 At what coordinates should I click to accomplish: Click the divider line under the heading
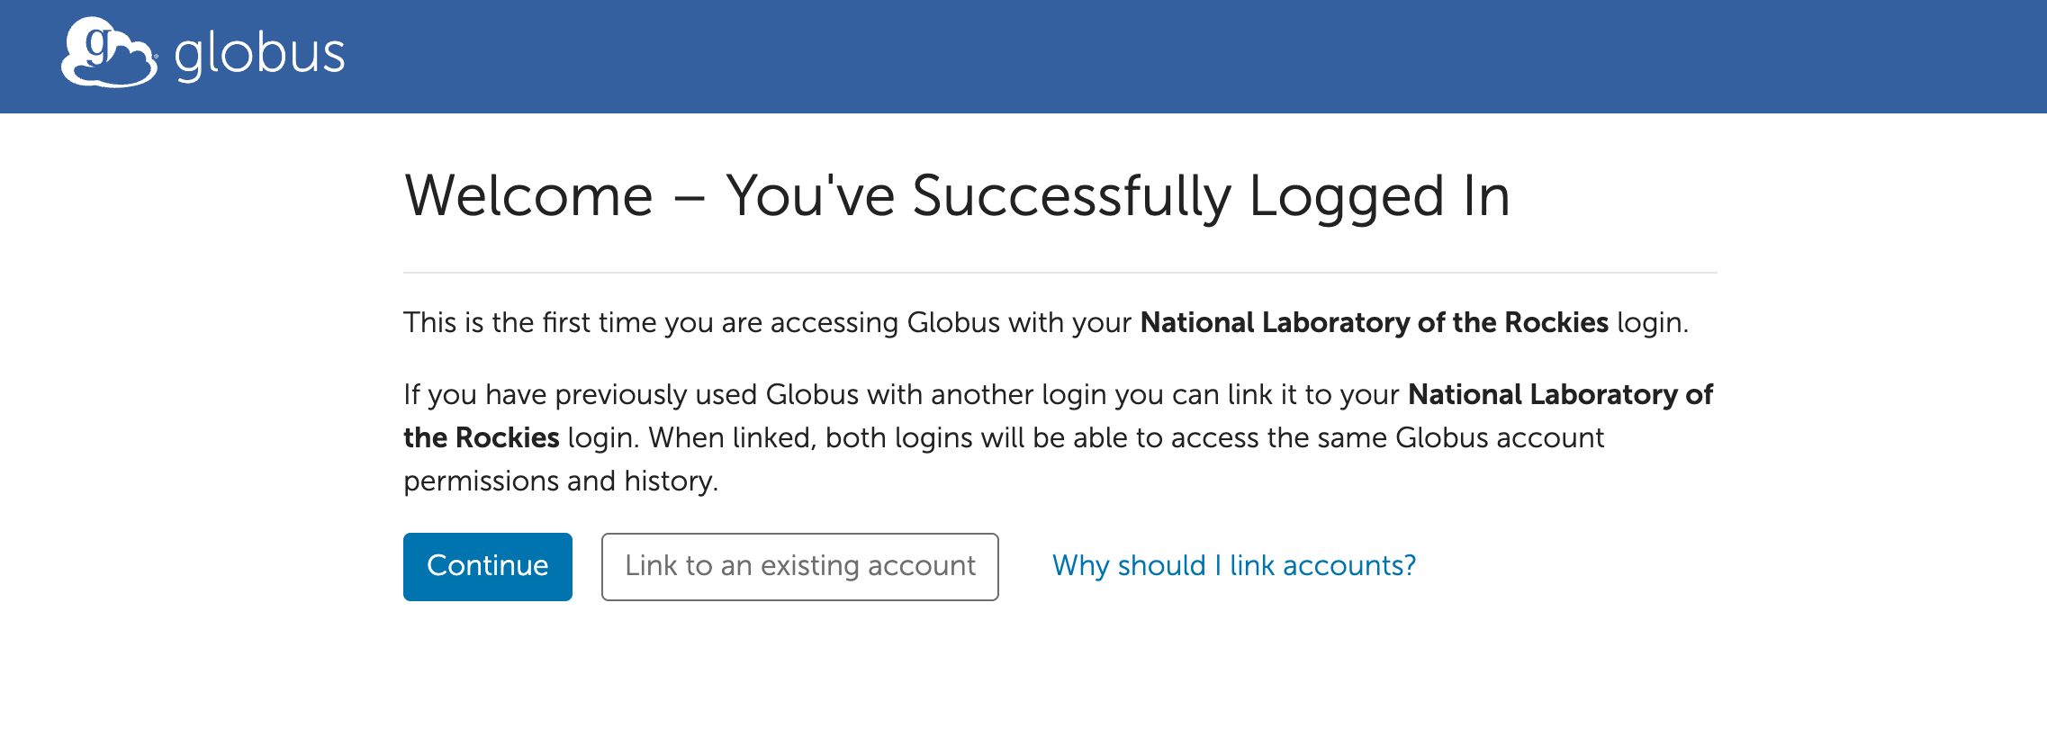(x=1062, y=272)
